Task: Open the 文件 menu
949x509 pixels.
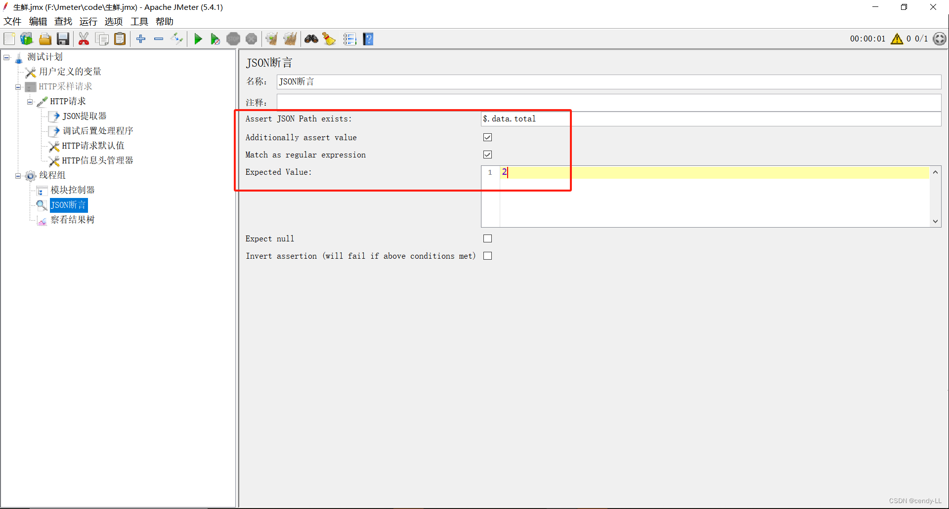Action: pyautogui.click(x=12, y=22)
